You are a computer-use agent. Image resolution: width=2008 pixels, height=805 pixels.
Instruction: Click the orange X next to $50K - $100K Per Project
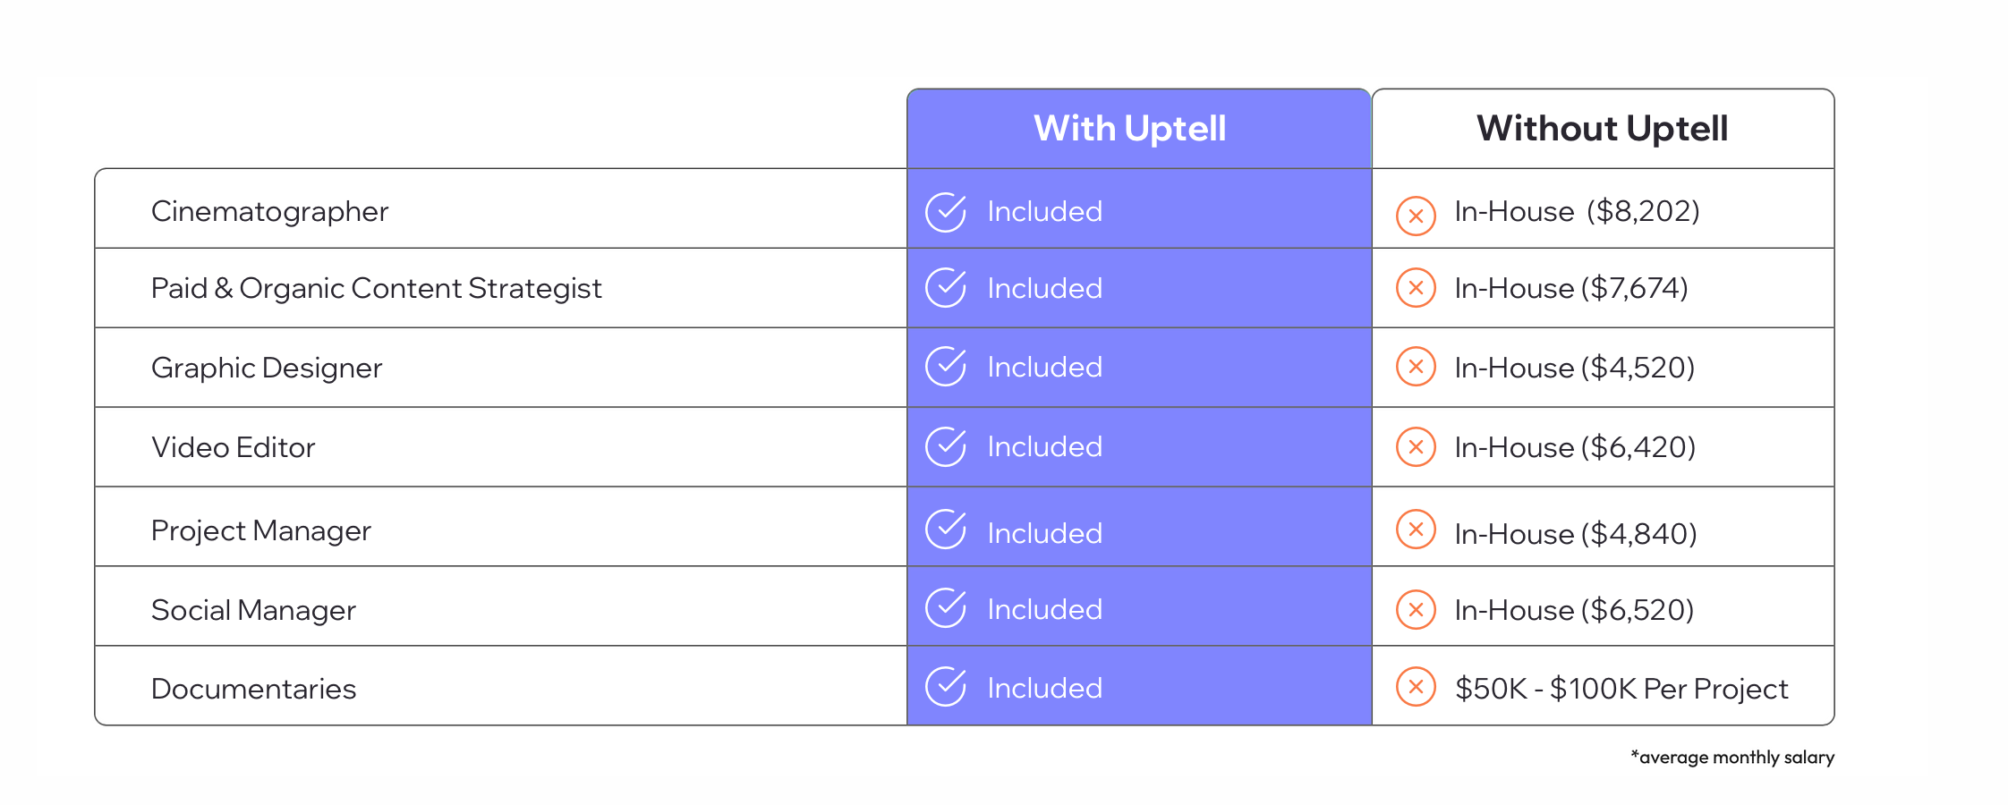click(1416, 686)
